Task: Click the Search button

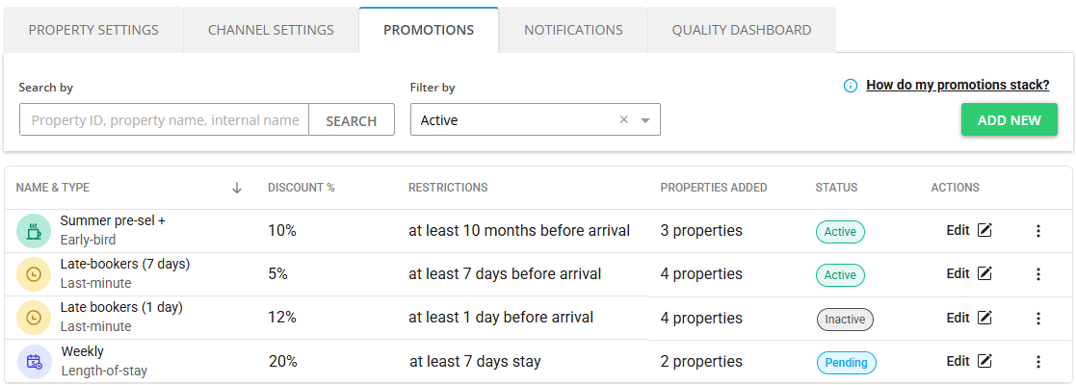Action: click(352, 120)
